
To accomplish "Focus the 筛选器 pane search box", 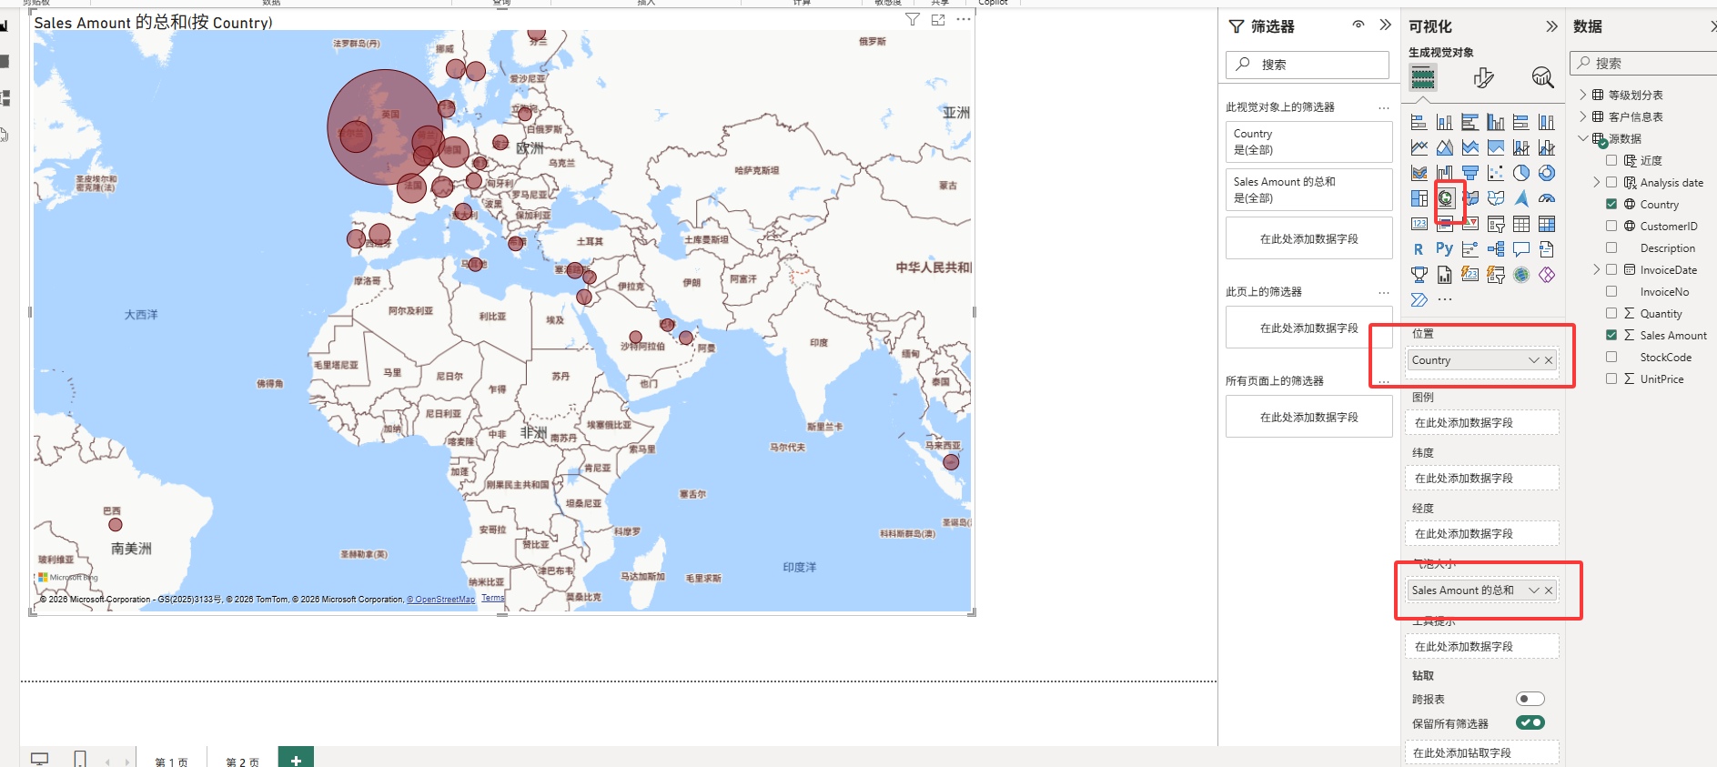I will pos(1308,65).
